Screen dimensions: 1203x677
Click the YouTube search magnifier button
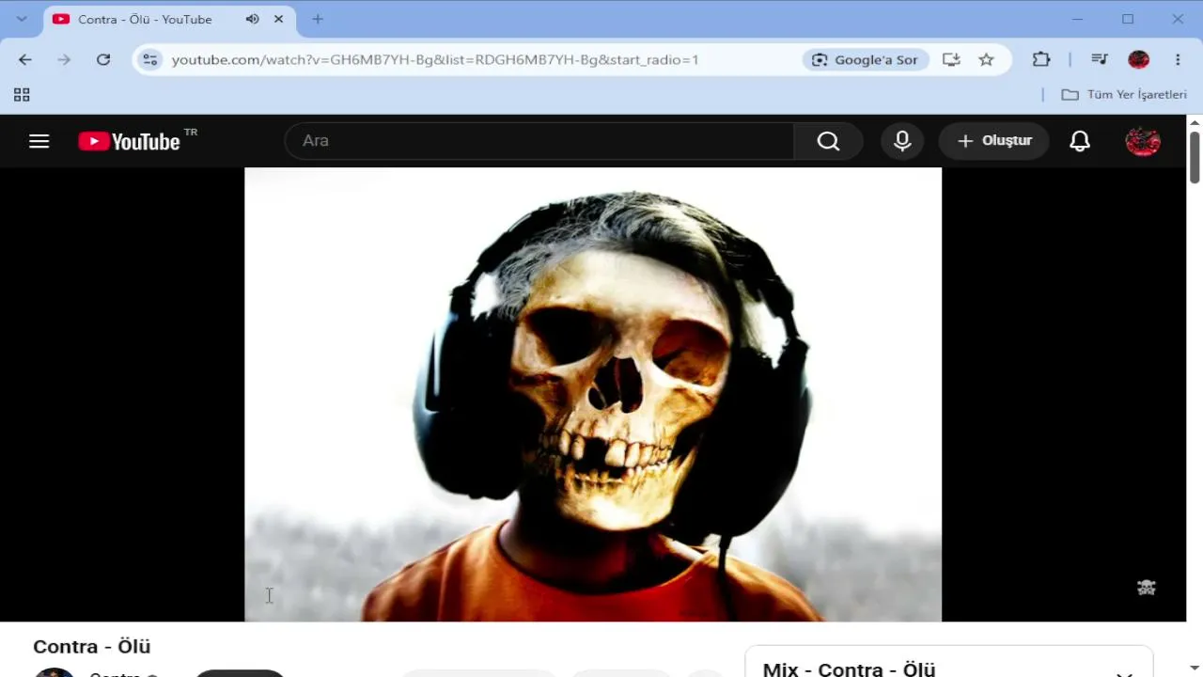828,141
